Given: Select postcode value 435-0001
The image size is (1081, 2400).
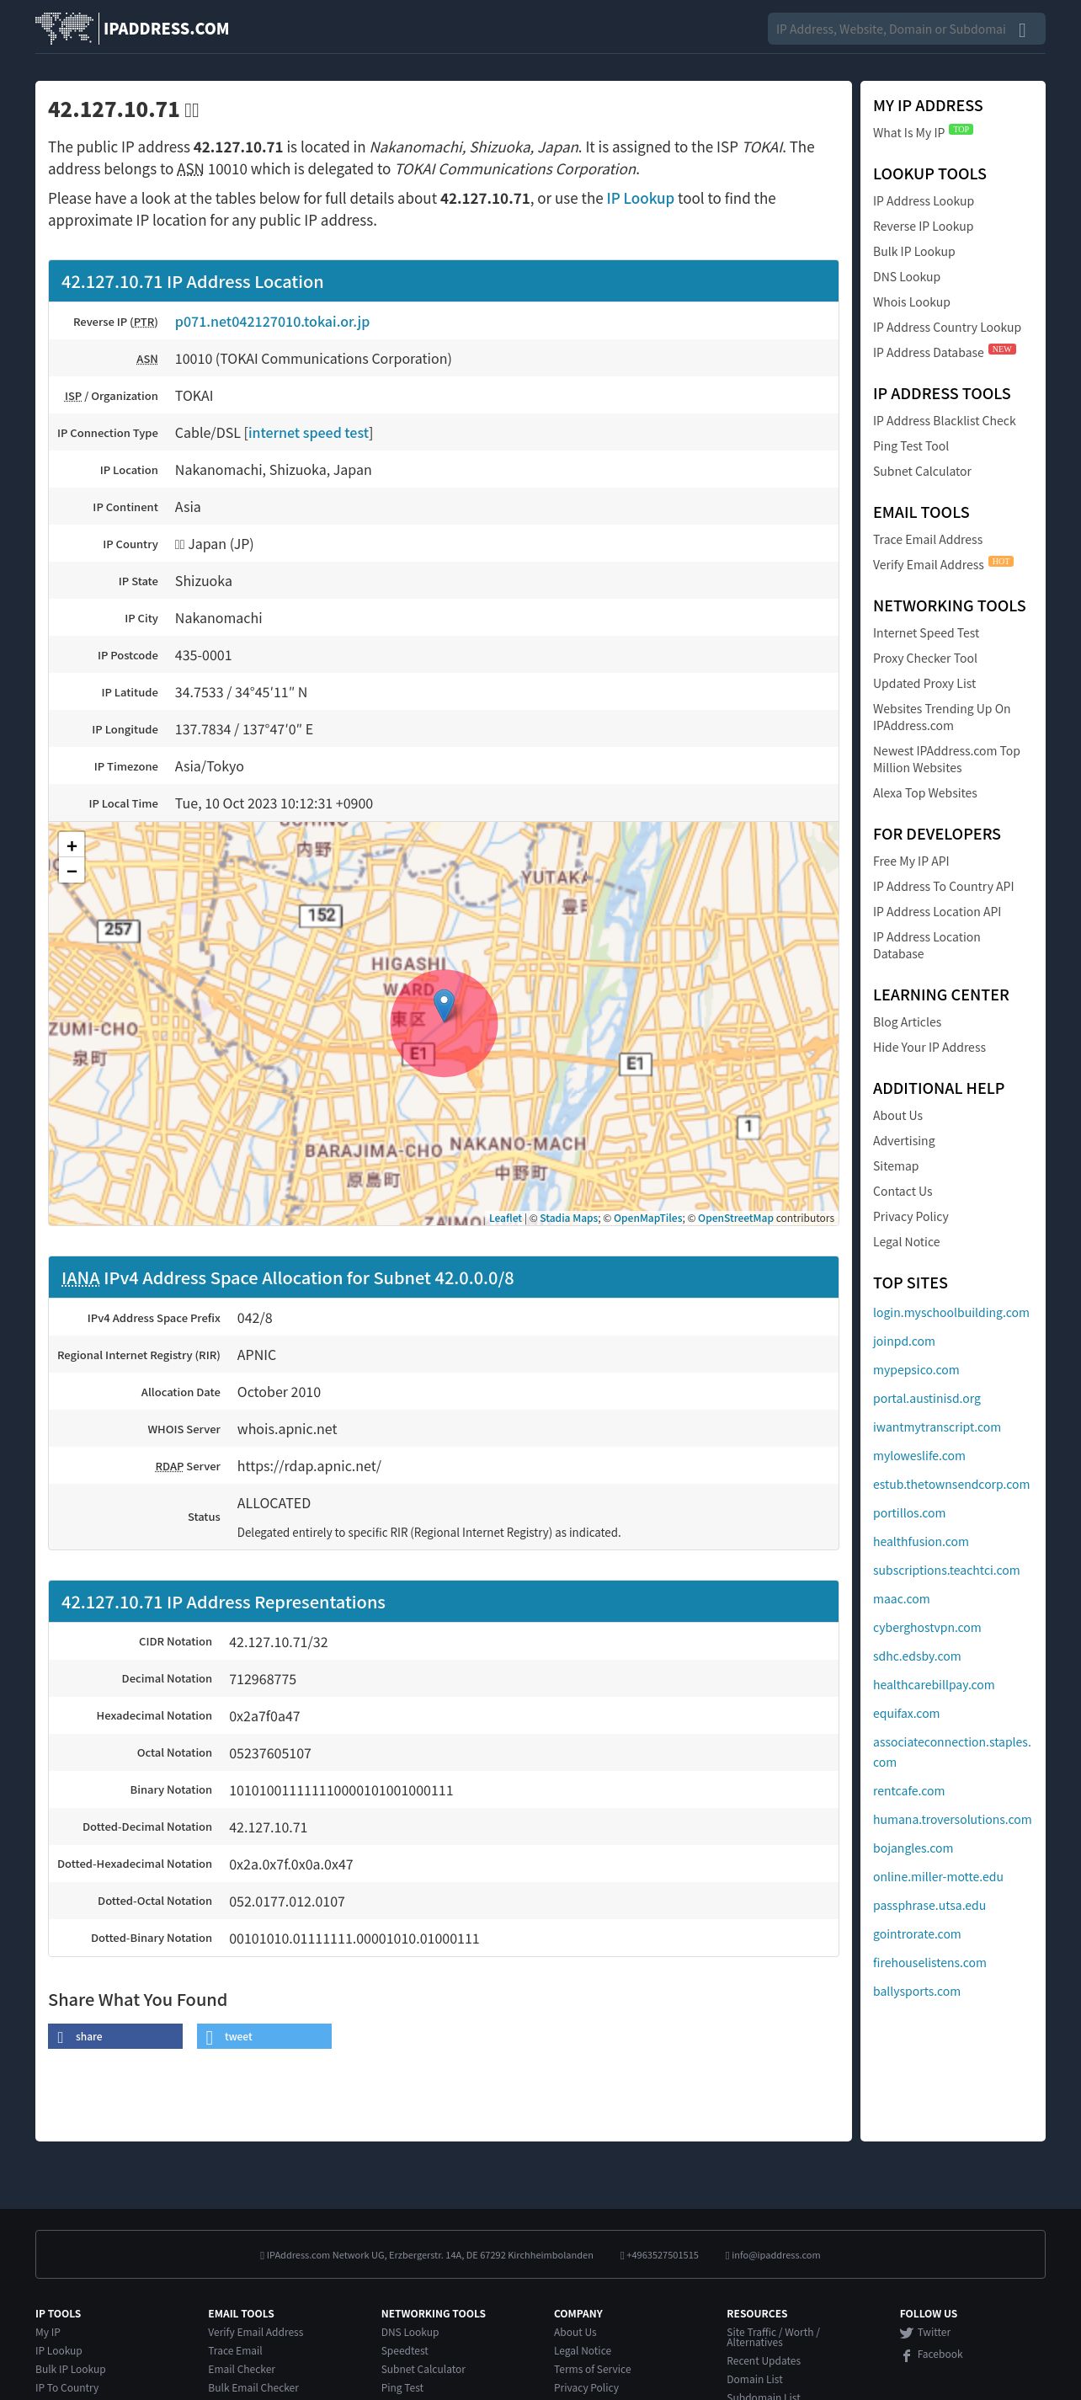Looking at the screenshot, I should pos(203,655).
